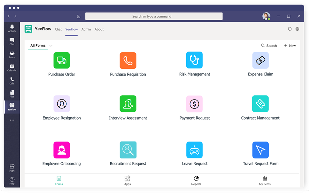The height and width of the screenshot is (193, 310).
Task: Select YeeFlow app in the left sidebar
Action: coord(12,107)
